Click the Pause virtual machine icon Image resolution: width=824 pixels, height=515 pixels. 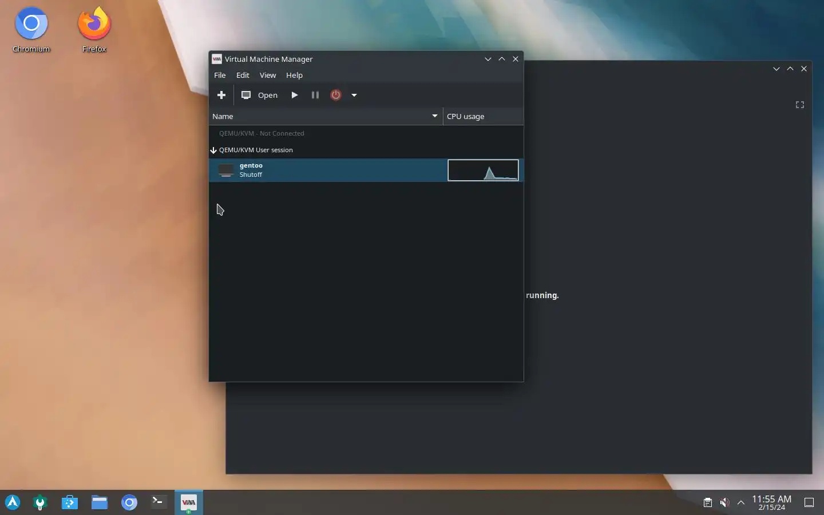coord(315,95)
